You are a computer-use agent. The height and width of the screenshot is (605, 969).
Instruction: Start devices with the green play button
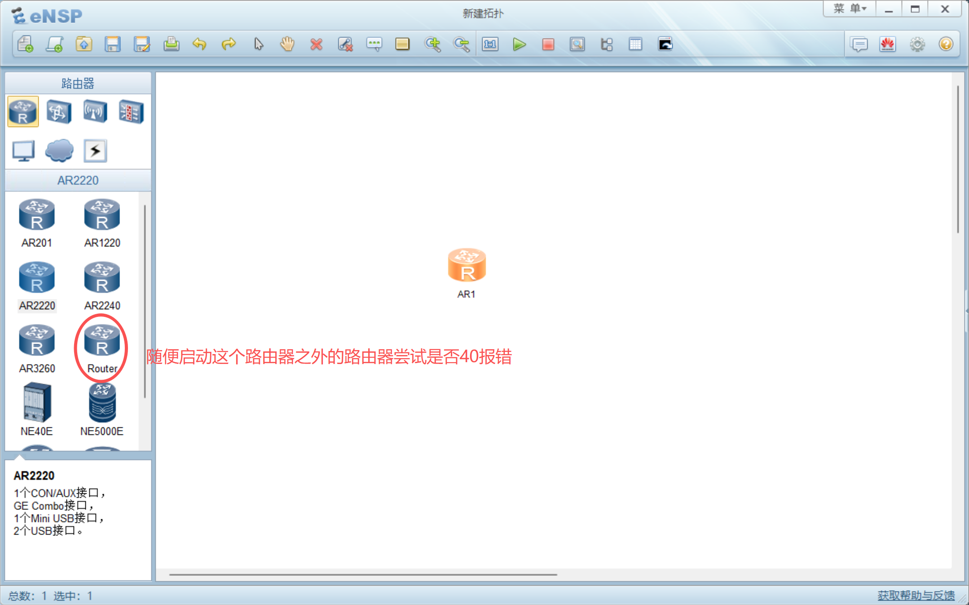[520, 44]
